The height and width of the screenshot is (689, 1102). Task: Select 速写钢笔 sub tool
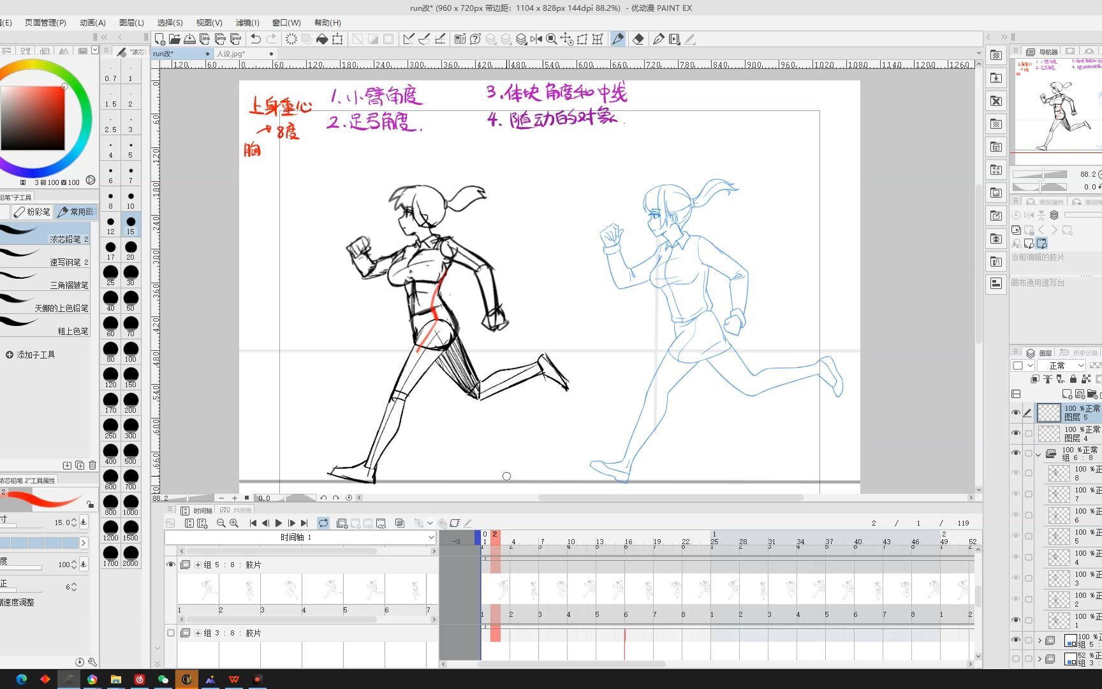(x=45, y=257)
